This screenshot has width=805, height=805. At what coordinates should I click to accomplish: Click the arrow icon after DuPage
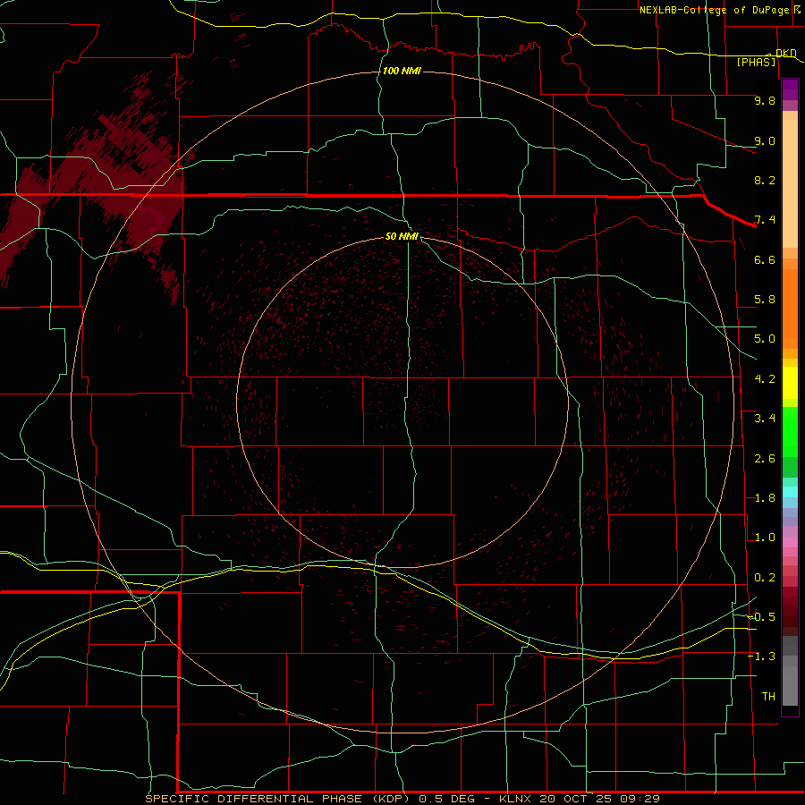click(796, 9)
